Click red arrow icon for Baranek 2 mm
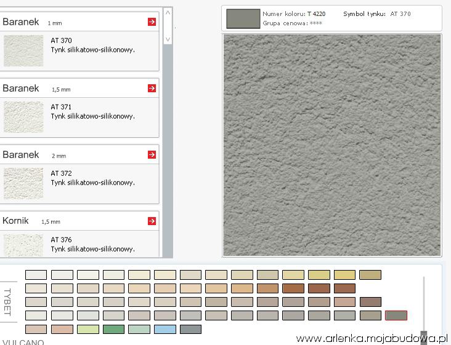This screenshot has width=451, height=345. point(152,154)
